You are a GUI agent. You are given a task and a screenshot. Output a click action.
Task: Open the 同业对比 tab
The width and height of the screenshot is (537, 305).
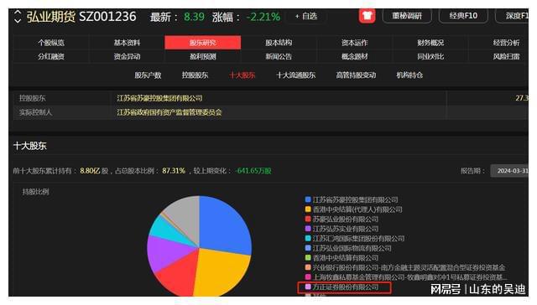click(x=430, y=56)
